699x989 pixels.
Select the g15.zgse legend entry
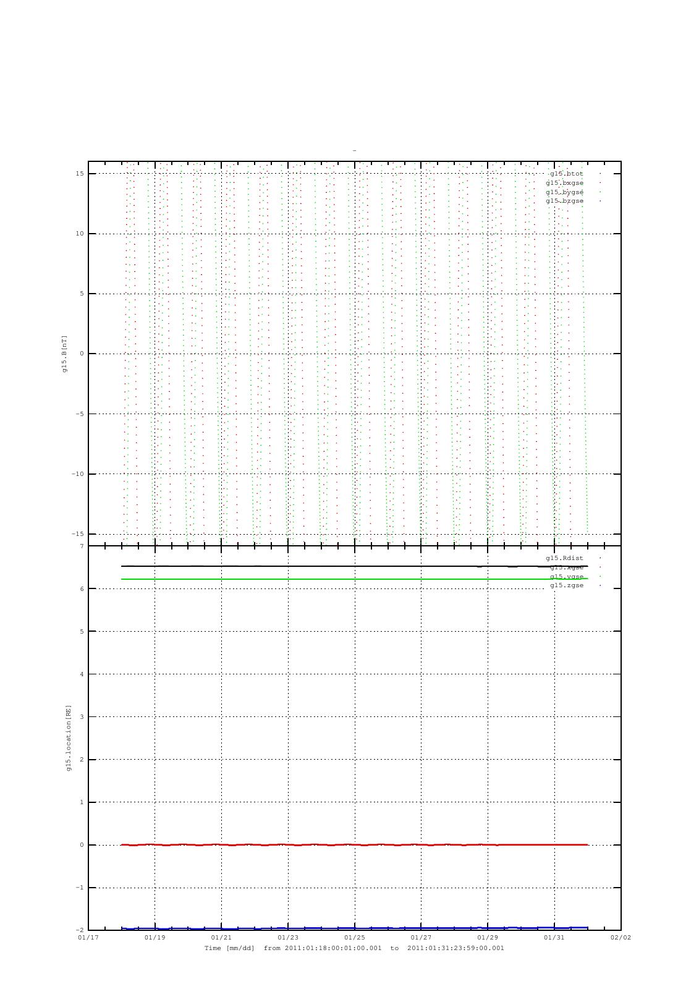pos(566,585)
